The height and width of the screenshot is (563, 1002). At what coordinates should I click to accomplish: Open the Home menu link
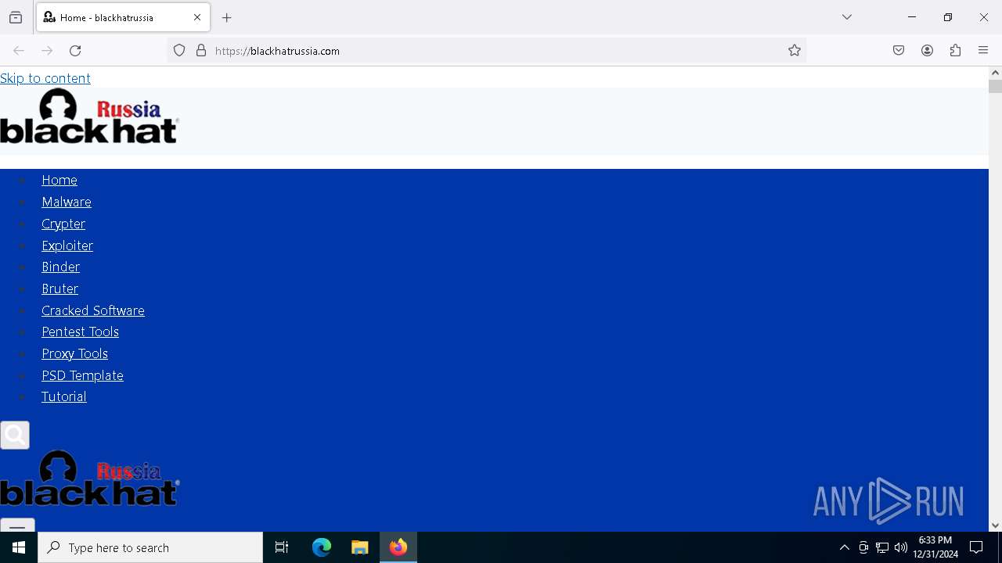(x=59, y=180)
